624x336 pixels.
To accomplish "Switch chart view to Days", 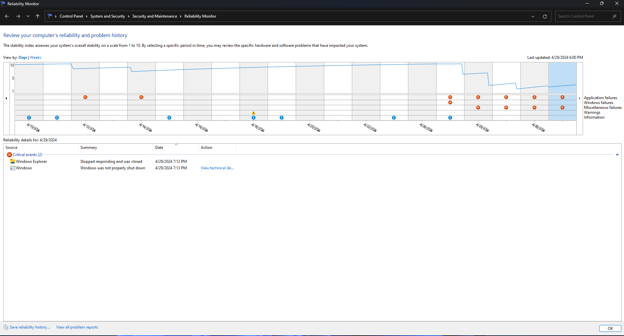I will (x=23, y=58).
